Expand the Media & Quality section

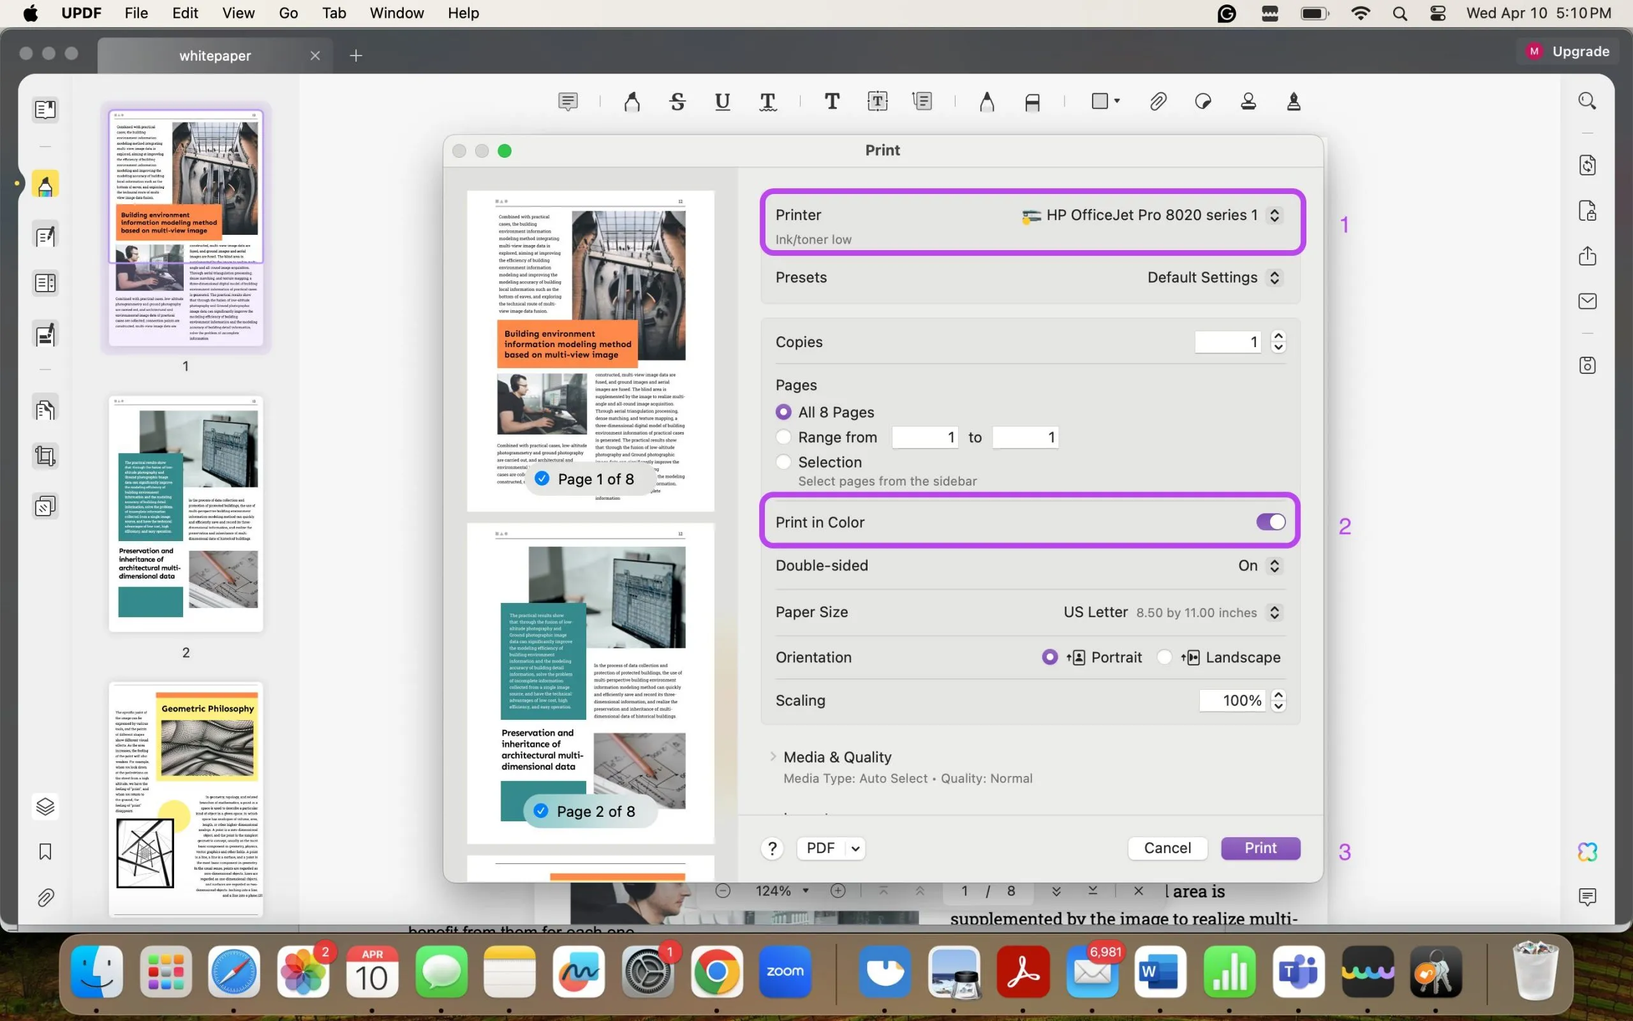772,756
